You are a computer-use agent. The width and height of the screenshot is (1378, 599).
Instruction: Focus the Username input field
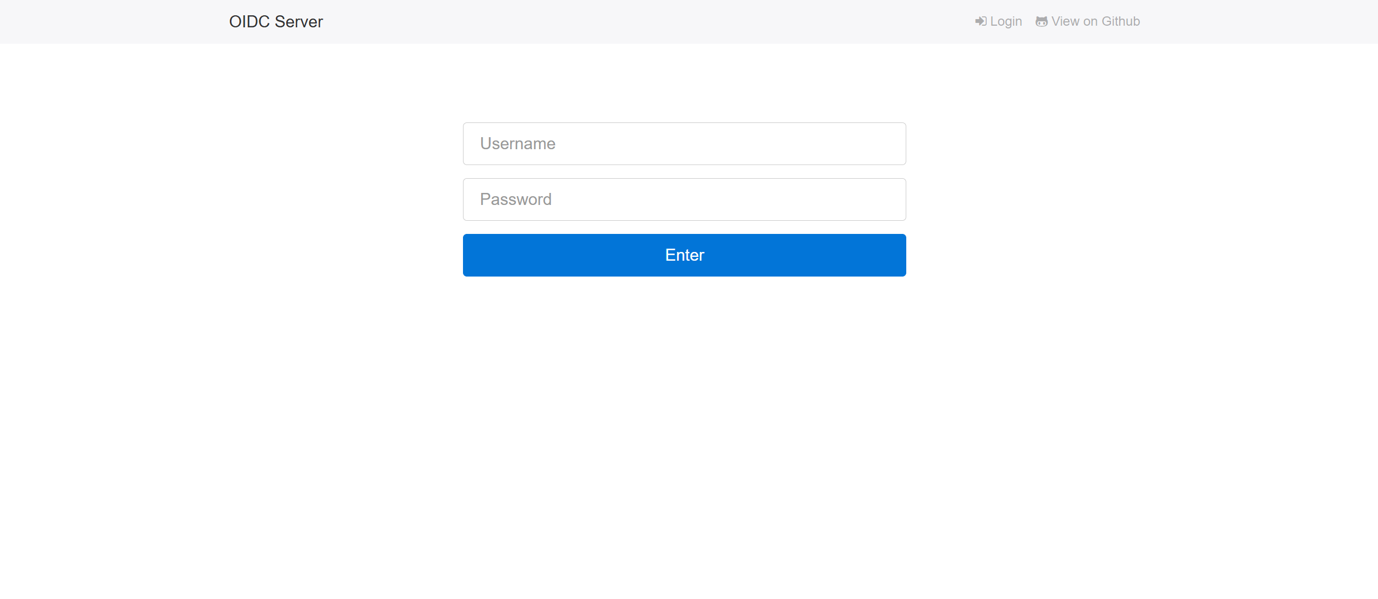click(x=684, y=144)
